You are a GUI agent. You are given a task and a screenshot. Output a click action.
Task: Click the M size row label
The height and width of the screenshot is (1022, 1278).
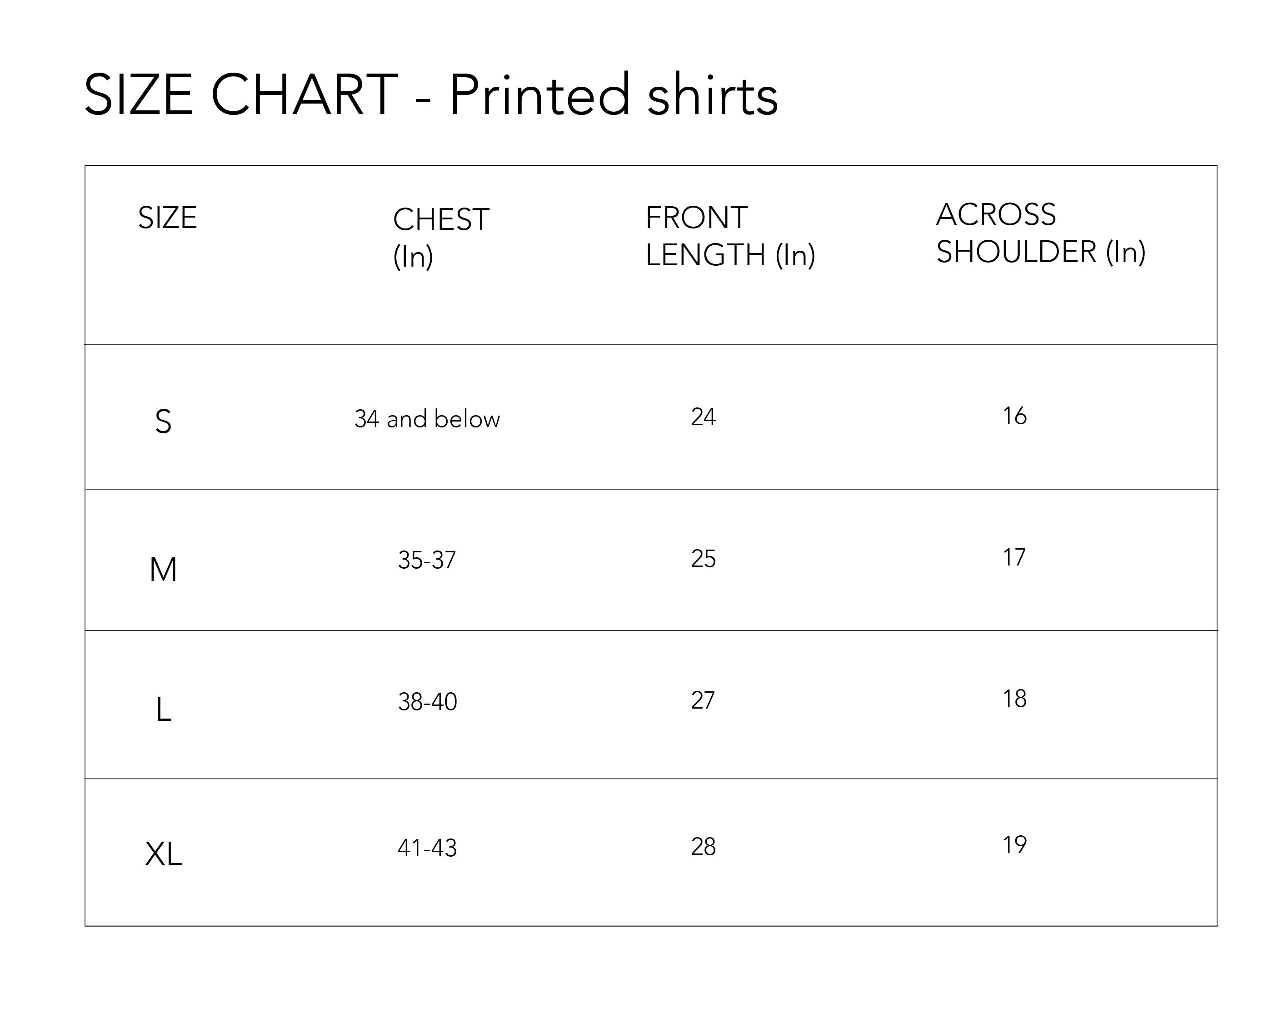tap(163, 569)
